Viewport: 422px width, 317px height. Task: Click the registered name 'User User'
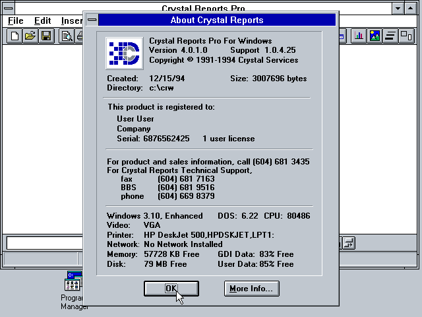point(135,119)
